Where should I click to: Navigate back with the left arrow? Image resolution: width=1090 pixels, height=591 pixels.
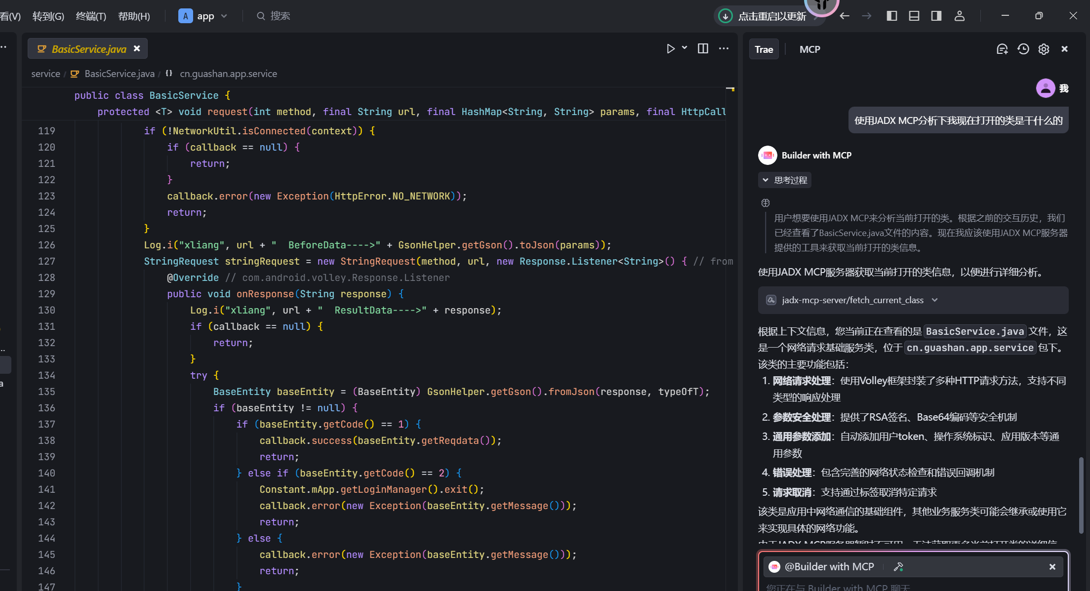845,16
